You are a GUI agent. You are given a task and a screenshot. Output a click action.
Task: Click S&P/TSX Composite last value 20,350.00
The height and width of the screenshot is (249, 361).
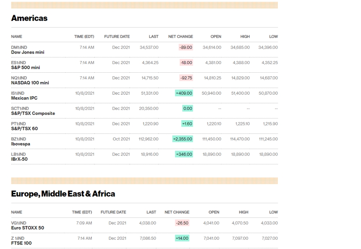[149, 109]
